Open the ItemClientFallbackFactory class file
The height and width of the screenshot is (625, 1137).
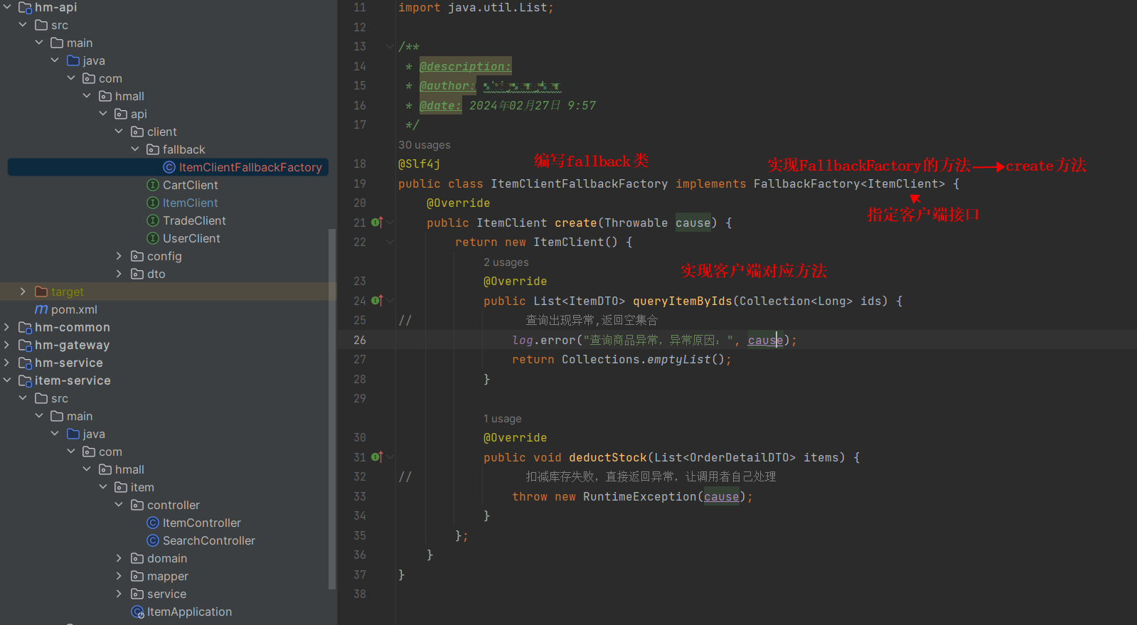point(250,167)
